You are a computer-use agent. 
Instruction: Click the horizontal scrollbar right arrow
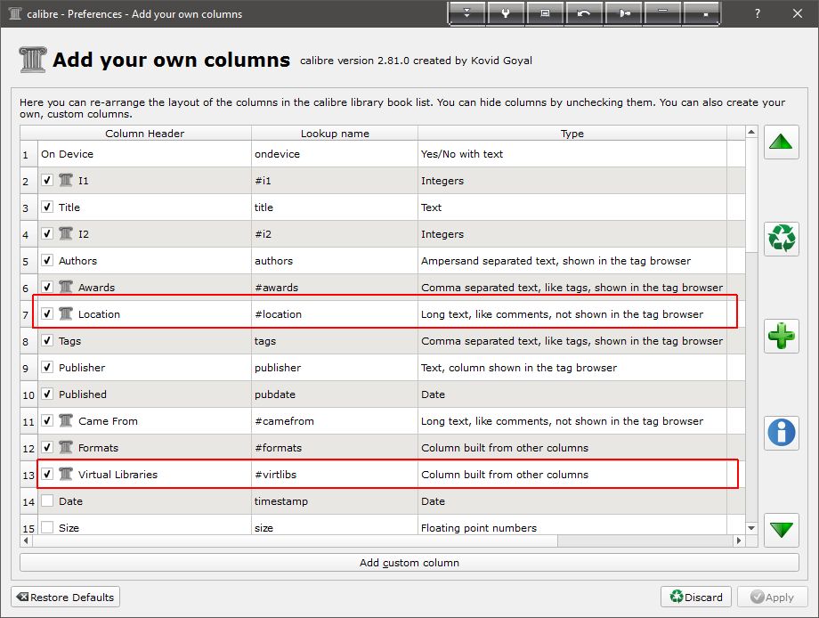(x=738, y=541)
